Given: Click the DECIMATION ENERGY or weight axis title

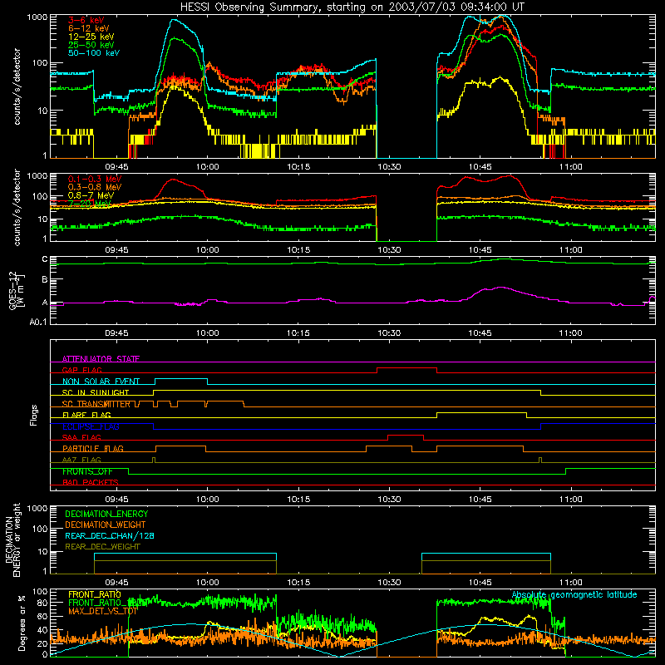Looking at the screenshot, I should pos(12,539).
